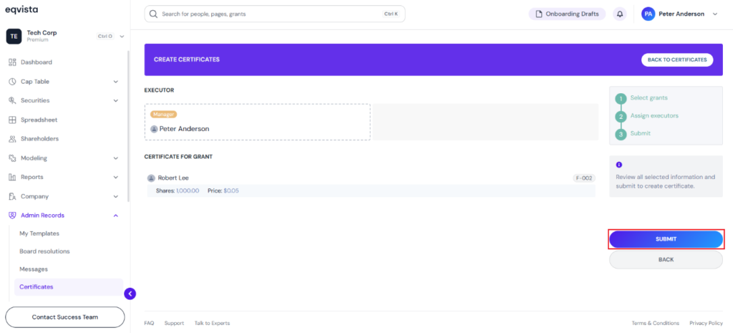Screen dimensions: 733x333
Task: Open My Templates under Admin Records
Action: [39, 233]
